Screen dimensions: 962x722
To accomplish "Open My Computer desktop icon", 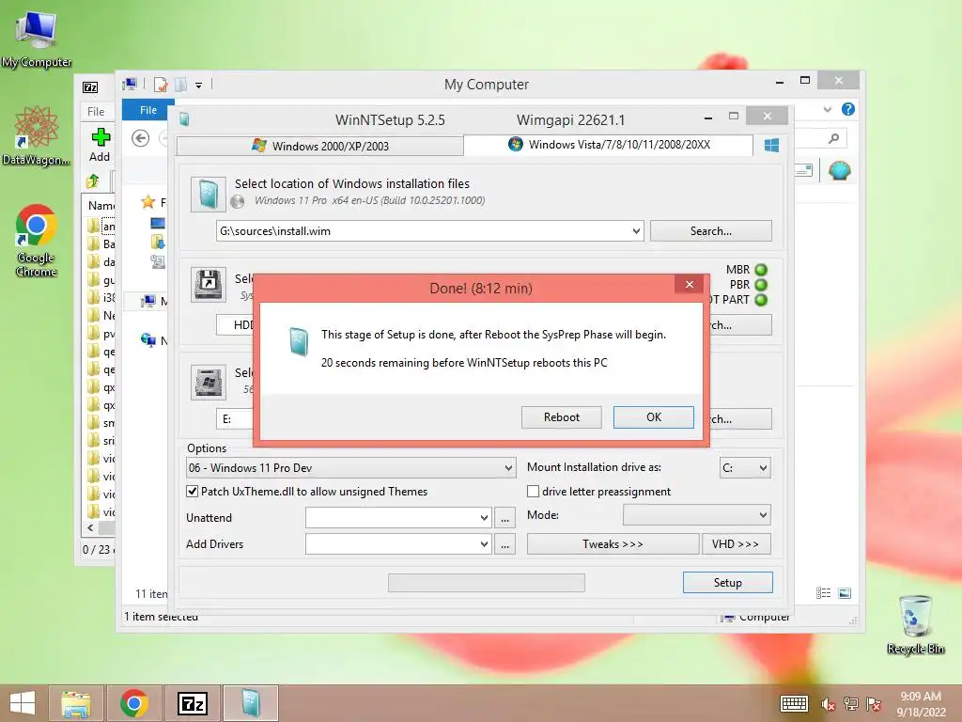I will click(37, 38).
